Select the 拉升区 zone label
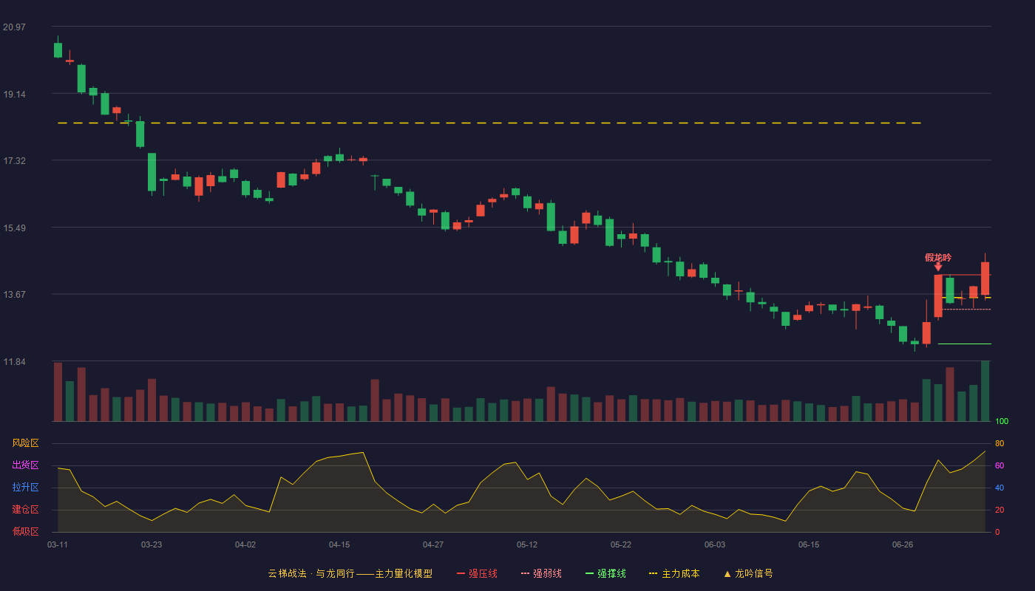 (25, 488)
